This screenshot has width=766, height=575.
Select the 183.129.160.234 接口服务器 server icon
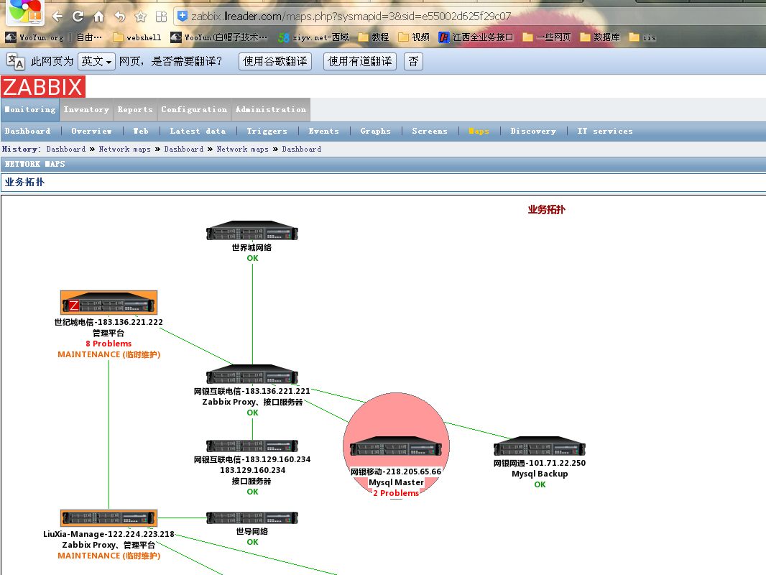click(x=252, y=446)
